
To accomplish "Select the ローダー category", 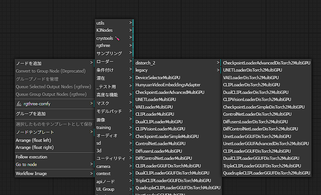I will [x=105, y=62].
